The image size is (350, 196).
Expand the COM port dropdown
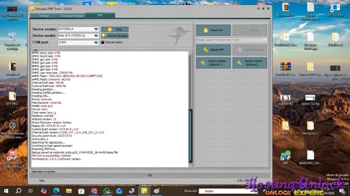point(96,42)
